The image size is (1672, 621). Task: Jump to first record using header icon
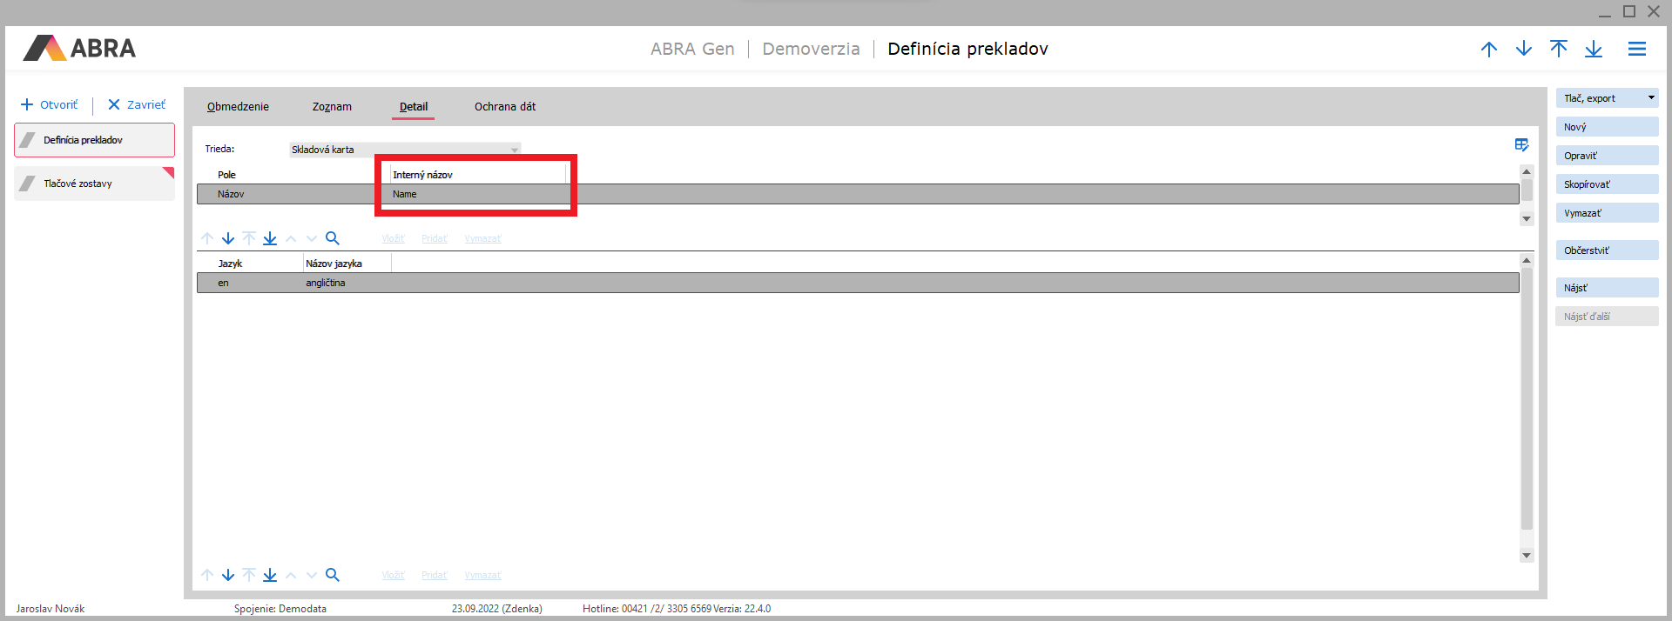pyautogui.click(x=1558, y=50)
